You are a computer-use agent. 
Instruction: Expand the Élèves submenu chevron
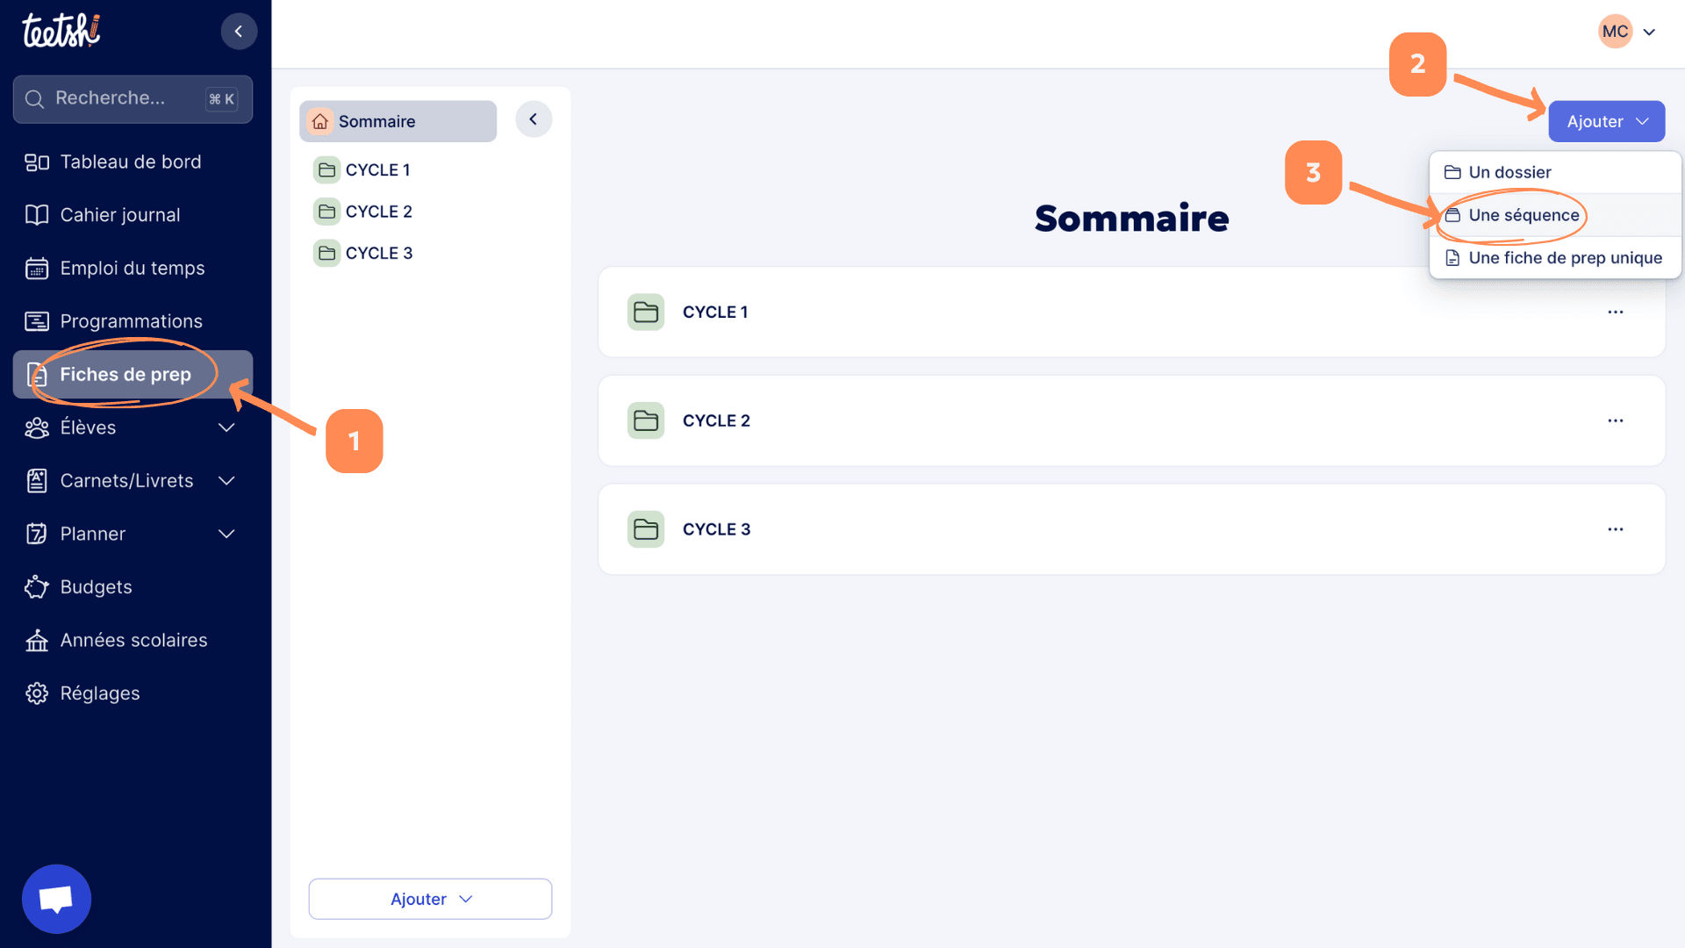pyautogui.click(x=226, y=427)
